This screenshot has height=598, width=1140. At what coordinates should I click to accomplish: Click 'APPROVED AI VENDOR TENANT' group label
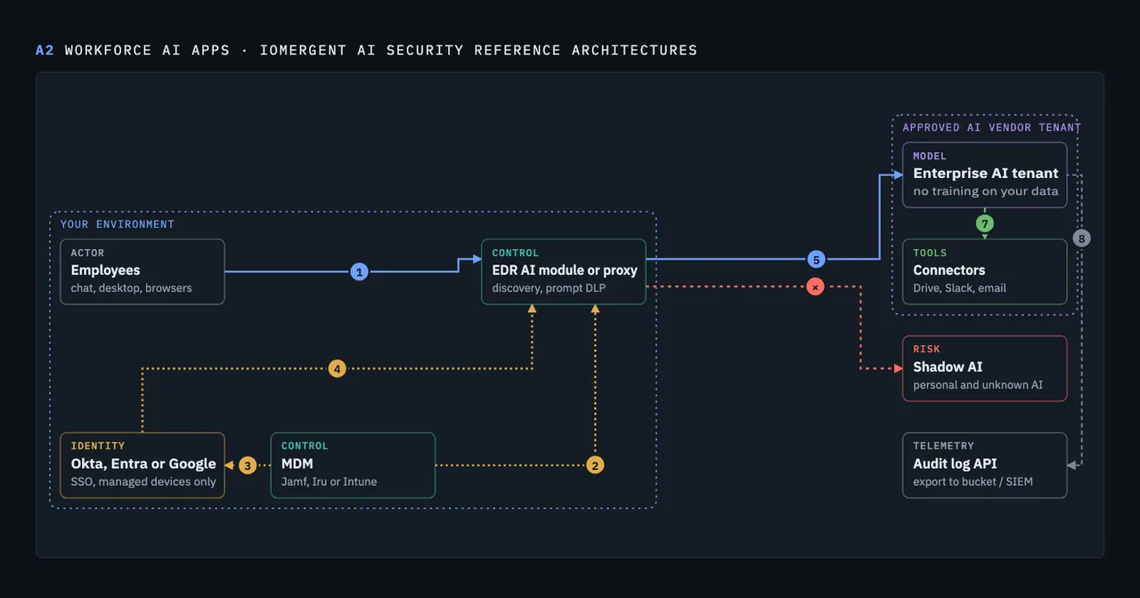[x=991, y=127]
